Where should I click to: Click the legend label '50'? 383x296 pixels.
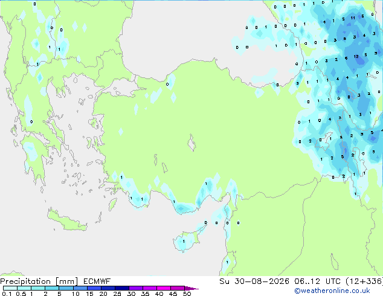(x=187, y=294)
